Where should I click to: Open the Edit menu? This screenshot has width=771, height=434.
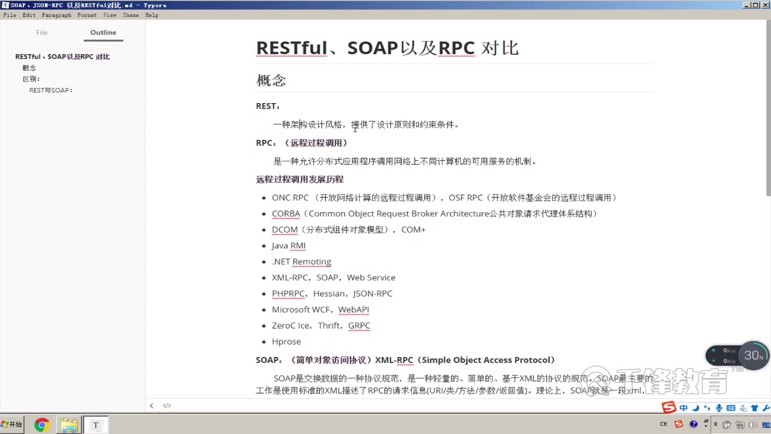coord(29,15)
